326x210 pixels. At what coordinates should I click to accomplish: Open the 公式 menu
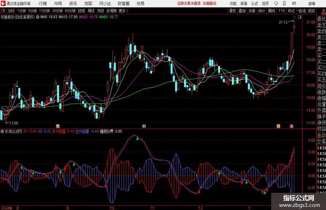point(255,3)
